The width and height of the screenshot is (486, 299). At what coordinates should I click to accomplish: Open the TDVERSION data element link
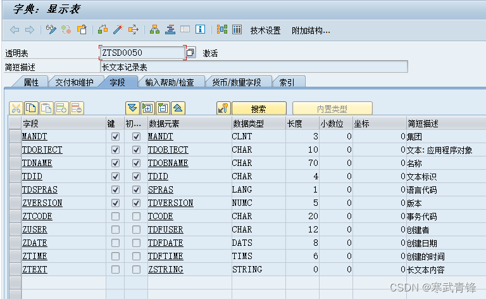(x=170, y=203)
